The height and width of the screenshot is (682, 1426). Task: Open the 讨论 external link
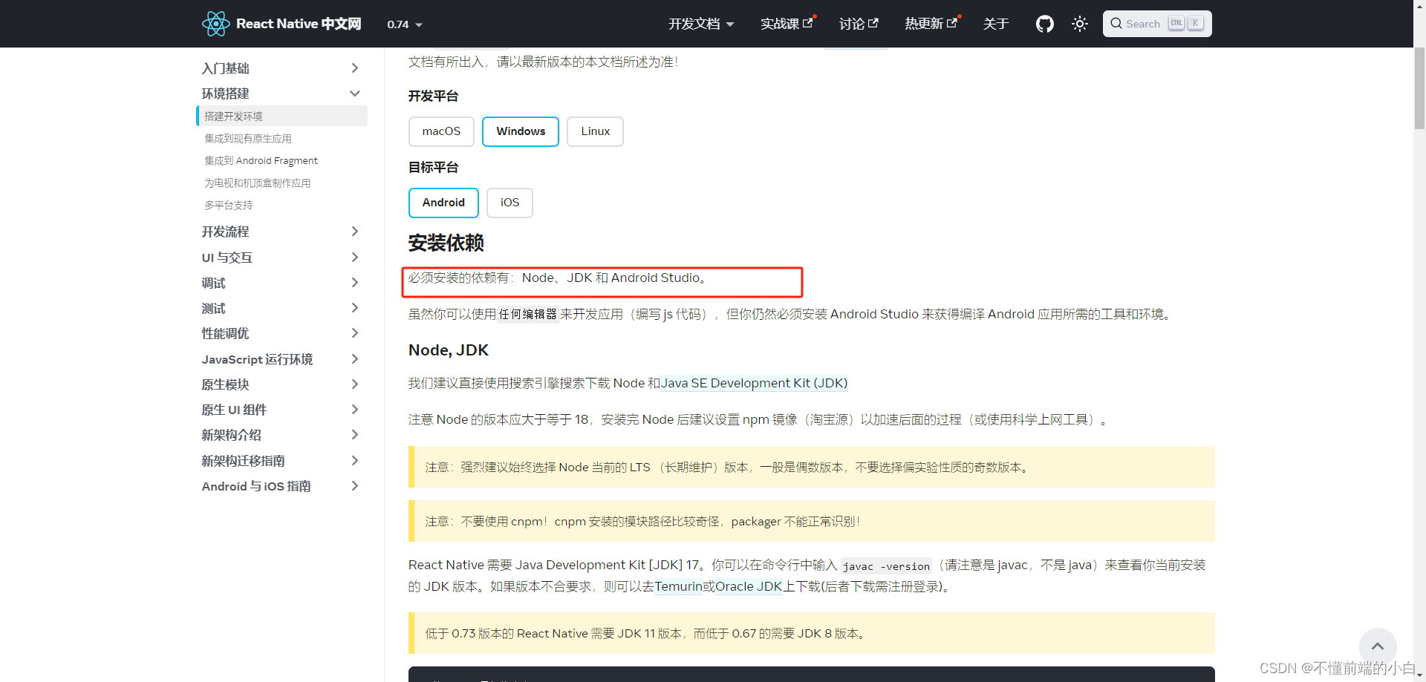pos(859,24)
